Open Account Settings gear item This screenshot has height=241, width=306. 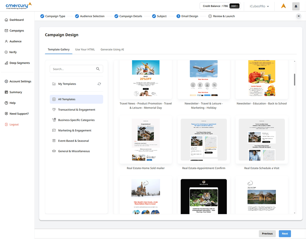tap(18, 81)
